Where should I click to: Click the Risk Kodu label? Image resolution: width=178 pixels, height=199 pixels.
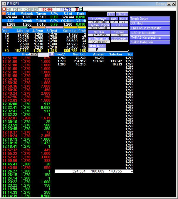[x=97, y=46]
